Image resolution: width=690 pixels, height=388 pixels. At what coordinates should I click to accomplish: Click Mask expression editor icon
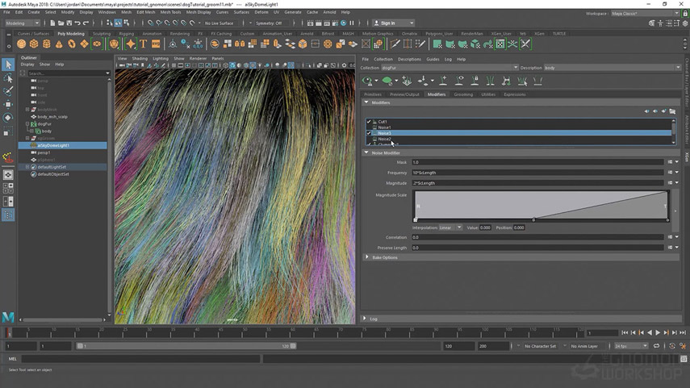pyautogui.click(x=670, y=162)
